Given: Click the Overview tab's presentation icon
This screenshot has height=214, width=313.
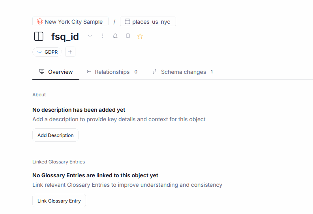Looking at the screenshot, I should point(42,72).
